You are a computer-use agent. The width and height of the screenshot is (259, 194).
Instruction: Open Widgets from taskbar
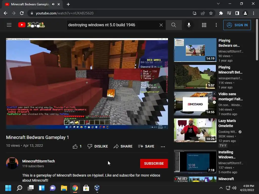pyautogui.click(x=42, y=188)
